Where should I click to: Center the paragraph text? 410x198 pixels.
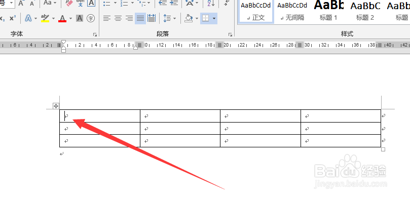click(x=118, y=18)
